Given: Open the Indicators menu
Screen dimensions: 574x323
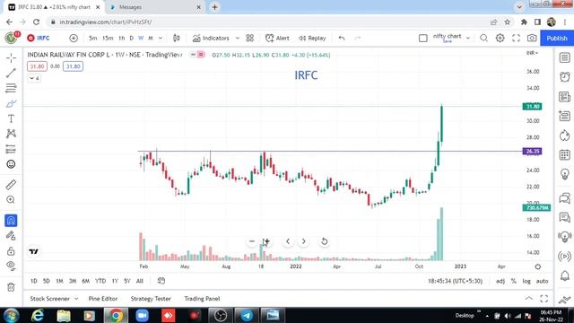Looking at the screenshot, I should (211, 38).
